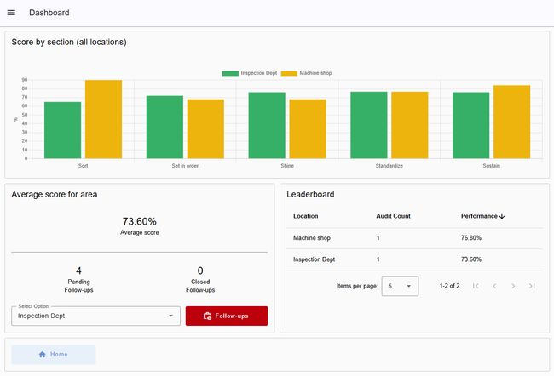Toggle Inspection Dept series in chart legend
554x376 pixels.
(x=249, y=73)
